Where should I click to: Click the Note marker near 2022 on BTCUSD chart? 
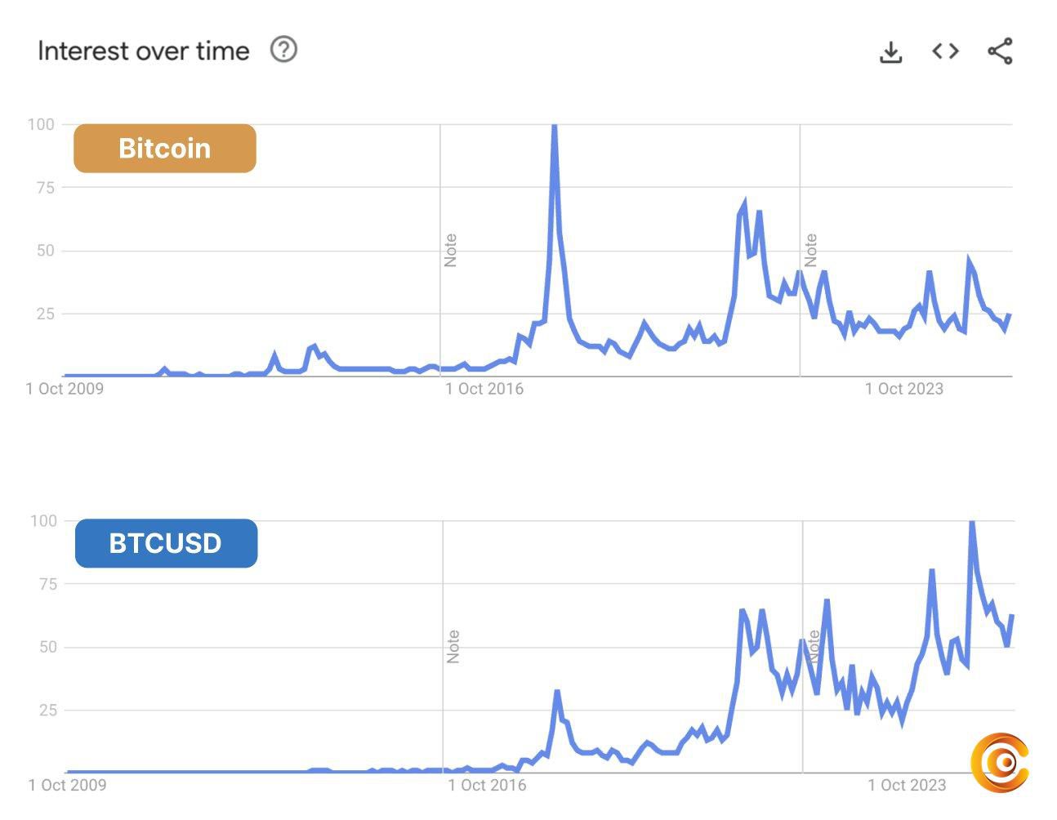(814, 646)
